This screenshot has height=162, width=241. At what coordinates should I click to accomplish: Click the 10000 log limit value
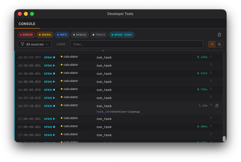pyautogui.click(x=61, y=44)
